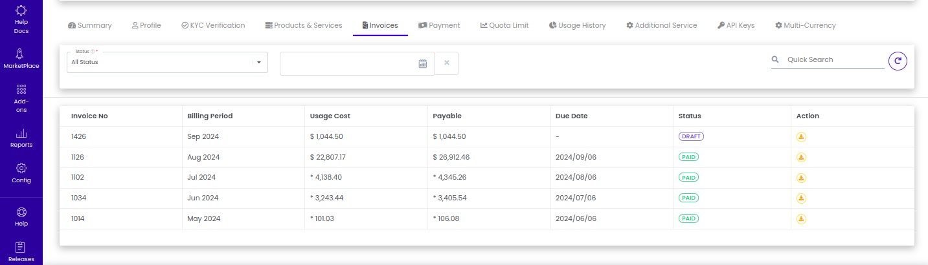928x265 pixels.
Task: Click invoice number 1426
Action: (78, 136)
